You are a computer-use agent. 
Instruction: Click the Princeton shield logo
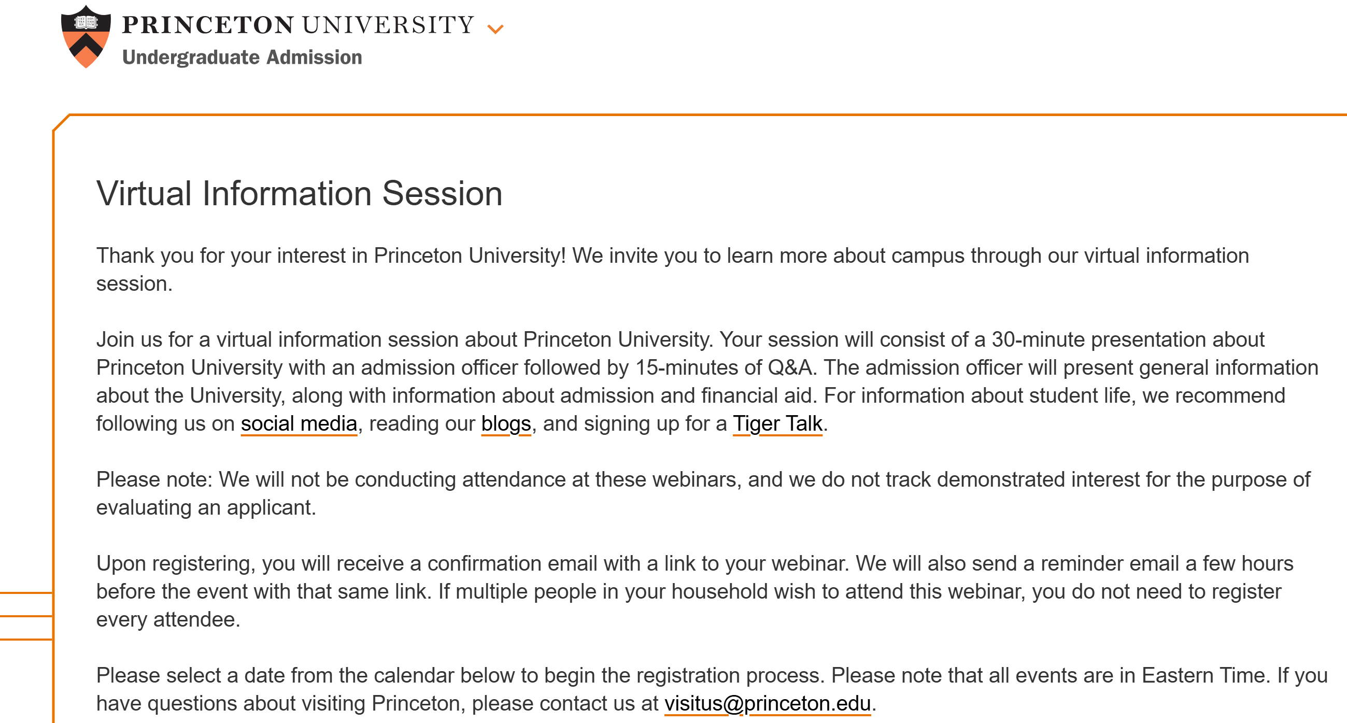[86, 37]
